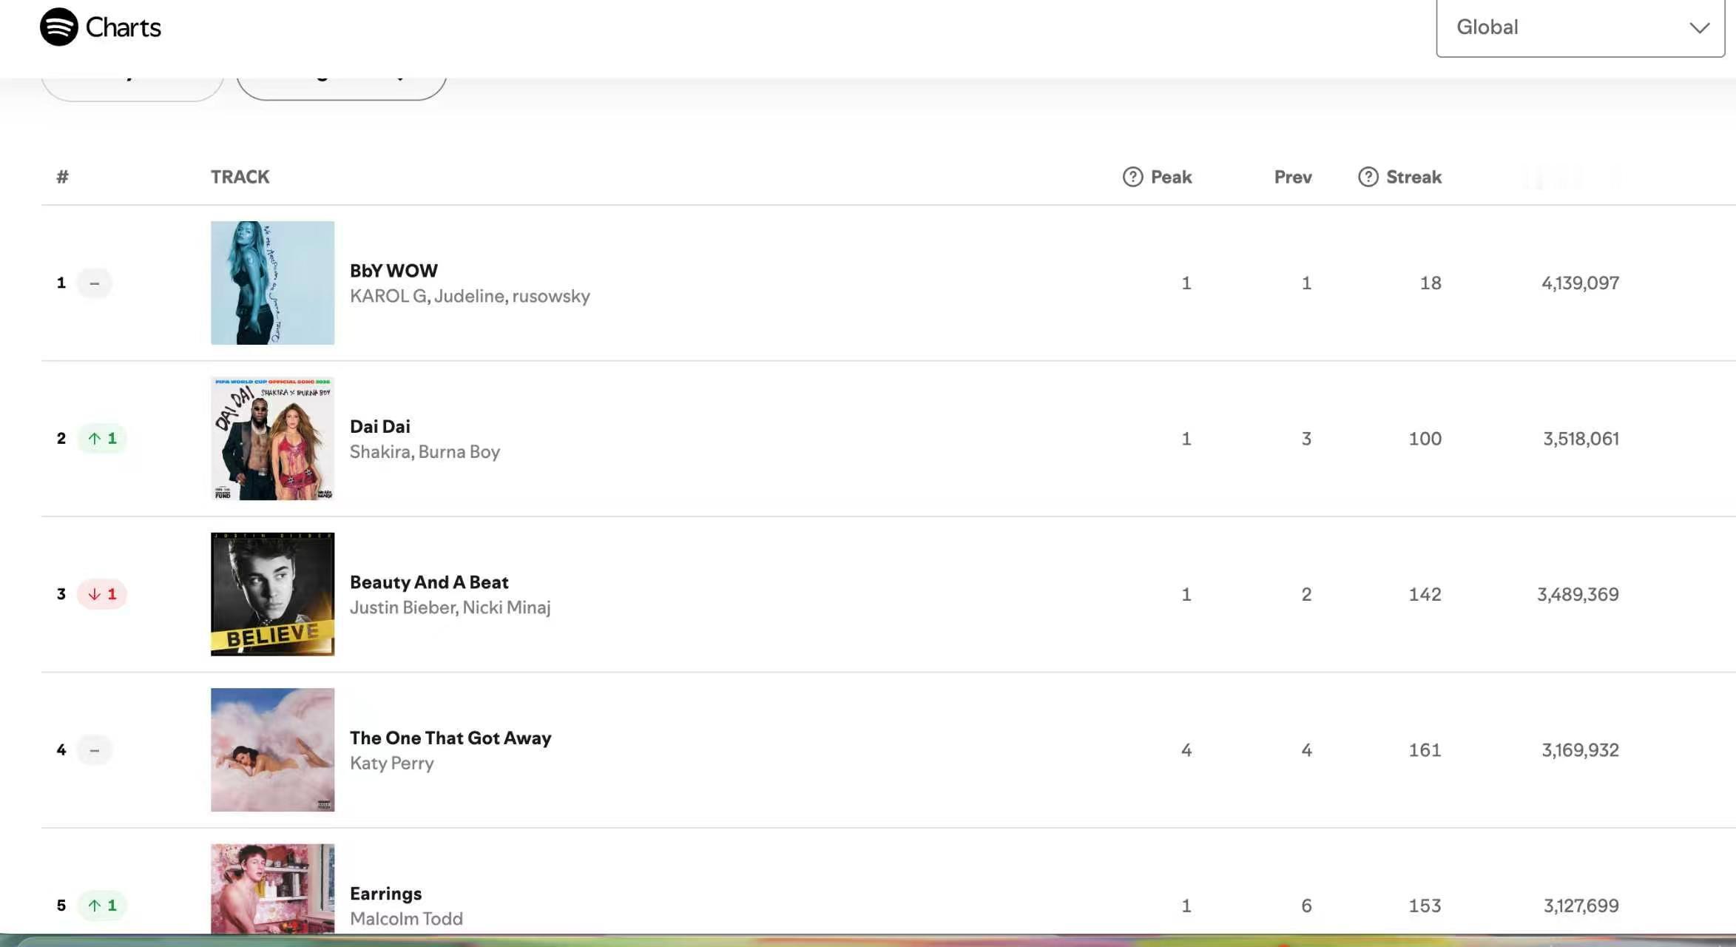Screen dimensions: 1736x947
Task: Expand the Global dropdown chevron arrow
Action: tap(1699, 28)
